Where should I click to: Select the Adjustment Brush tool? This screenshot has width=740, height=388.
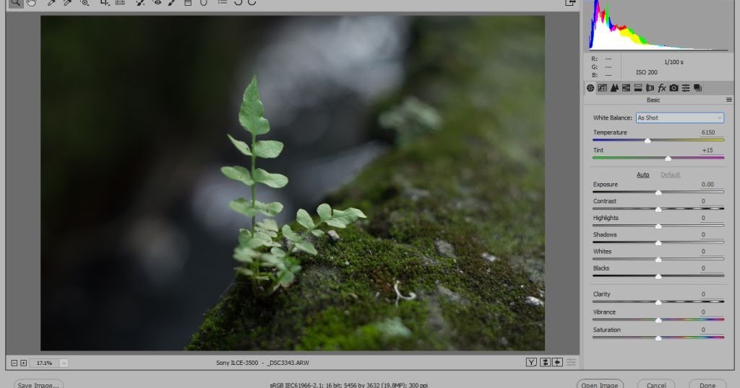click(171, 3)
